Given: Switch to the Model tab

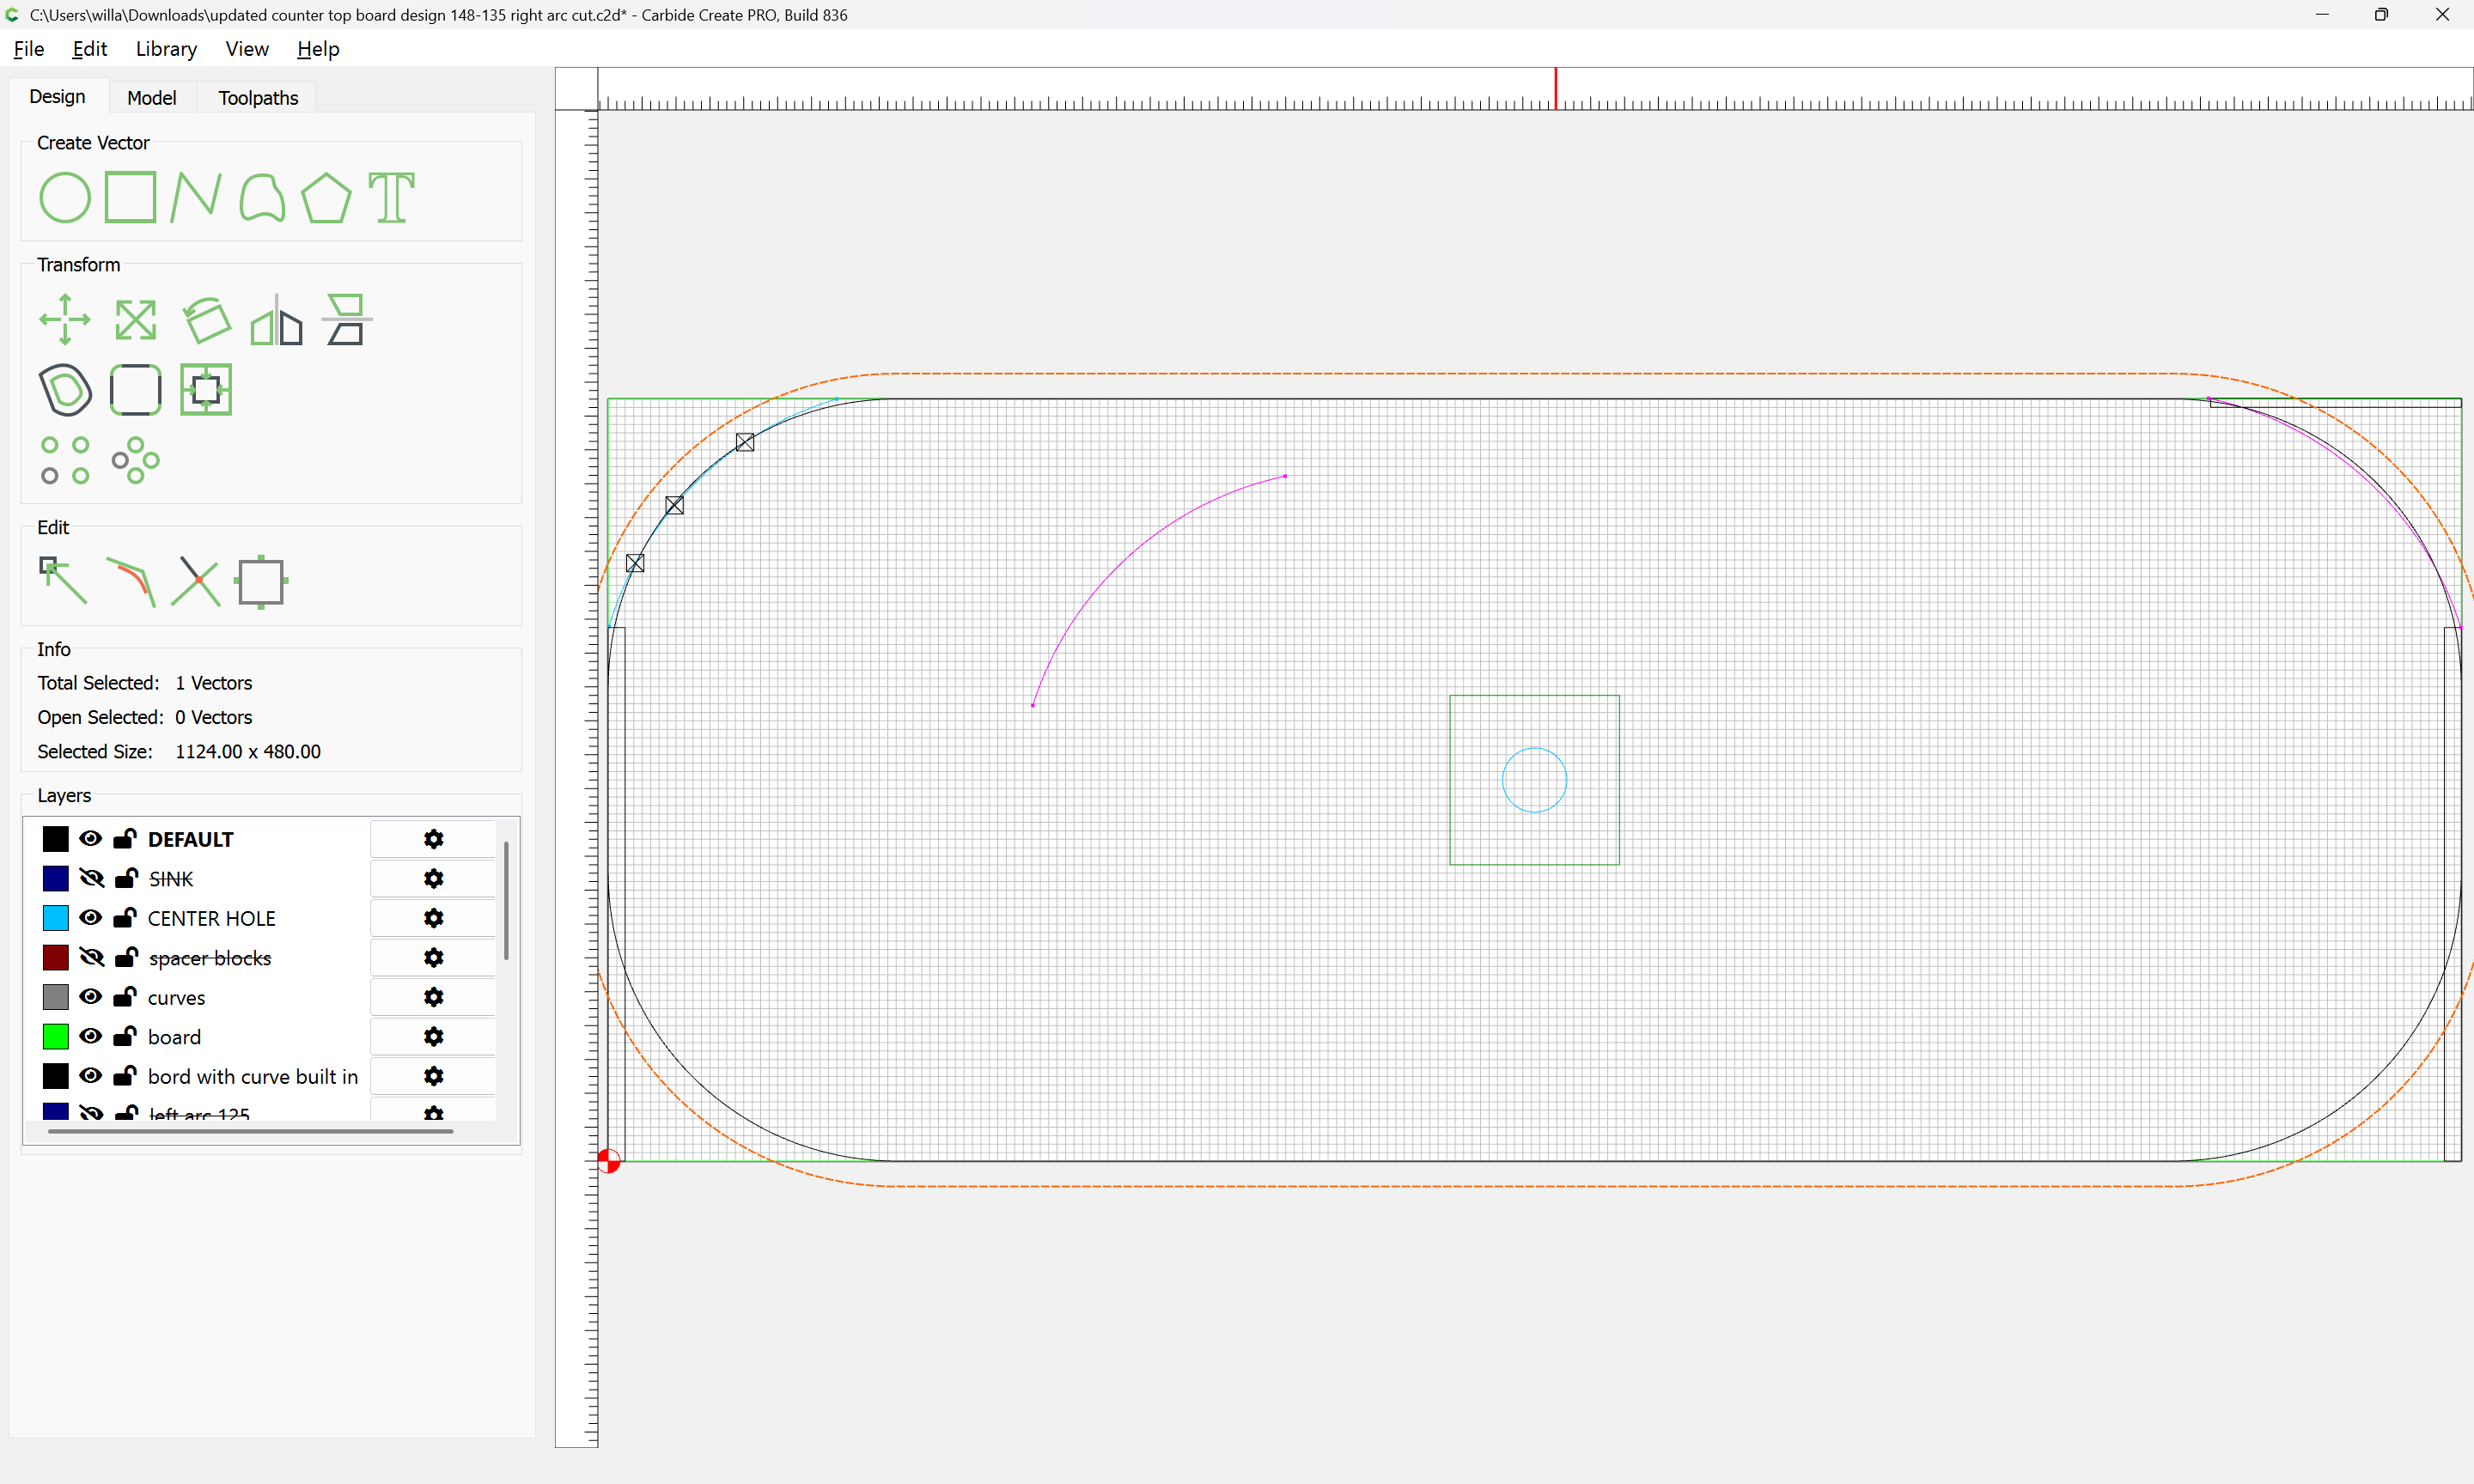Looking at the screenshot, I should (151, 98).
